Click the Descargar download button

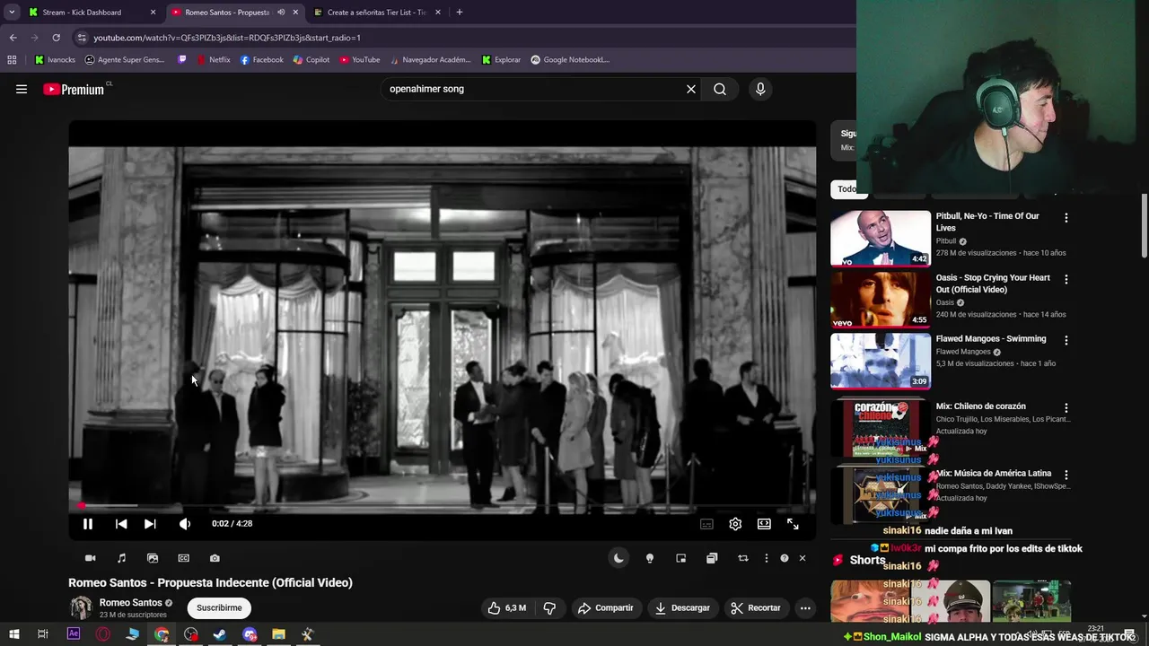[682, 607]
